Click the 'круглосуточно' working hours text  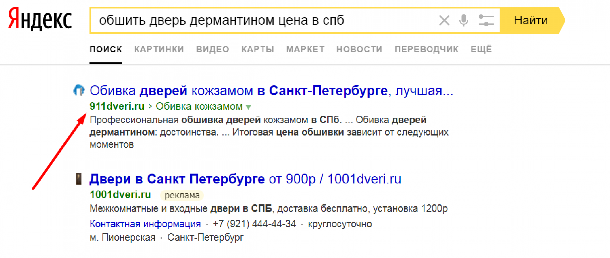click(340, 224)
